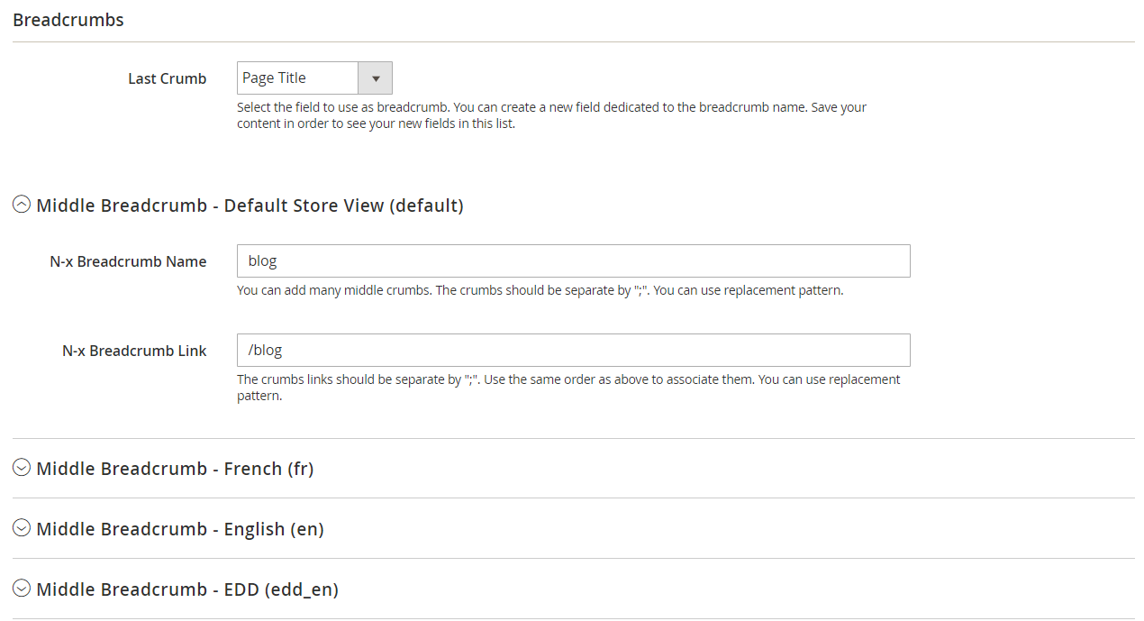Expand Middle Breadcrumb - English (en) heading

[x=180, y=529]
